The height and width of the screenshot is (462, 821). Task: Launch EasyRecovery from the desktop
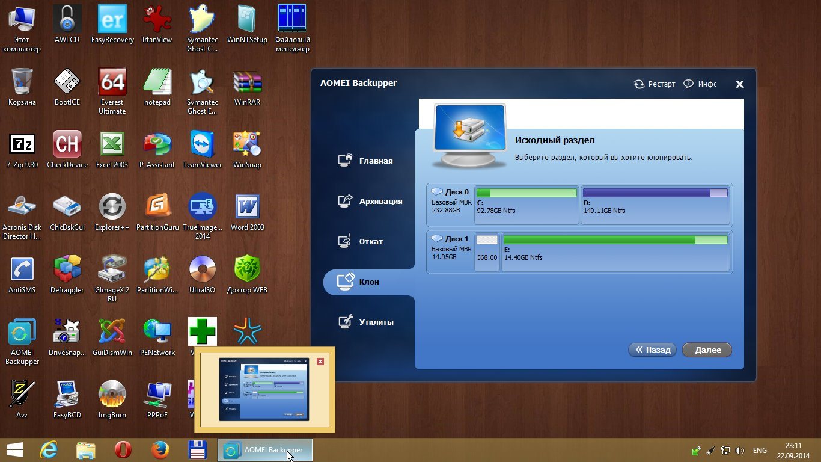coord(112,25)
